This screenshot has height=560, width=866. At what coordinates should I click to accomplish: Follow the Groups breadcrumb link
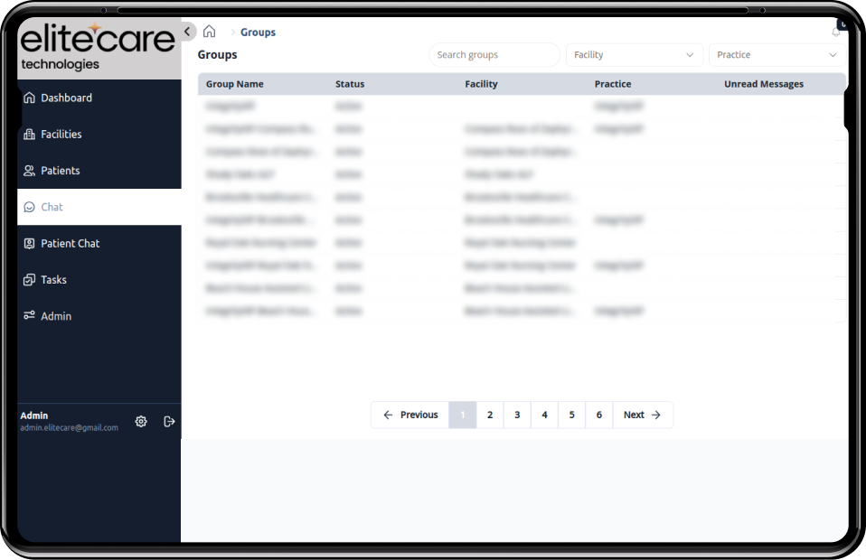pos(258,32)
